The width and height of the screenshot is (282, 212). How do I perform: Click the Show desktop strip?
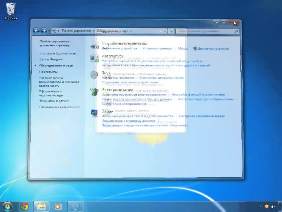click(x=280, y=207)
